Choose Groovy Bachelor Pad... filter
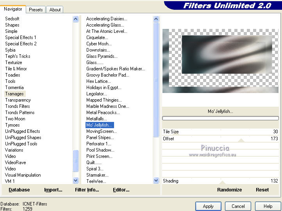 point(108,75)
